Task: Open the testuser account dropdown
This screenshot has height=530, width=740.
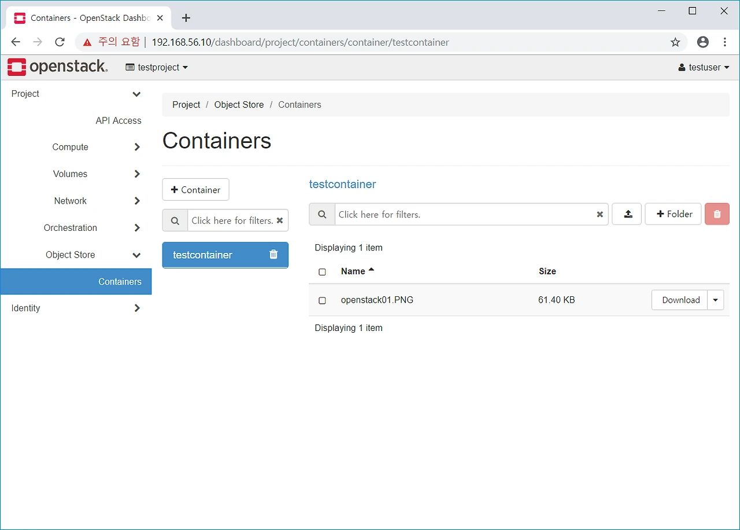Action: [x=704, y=67]
